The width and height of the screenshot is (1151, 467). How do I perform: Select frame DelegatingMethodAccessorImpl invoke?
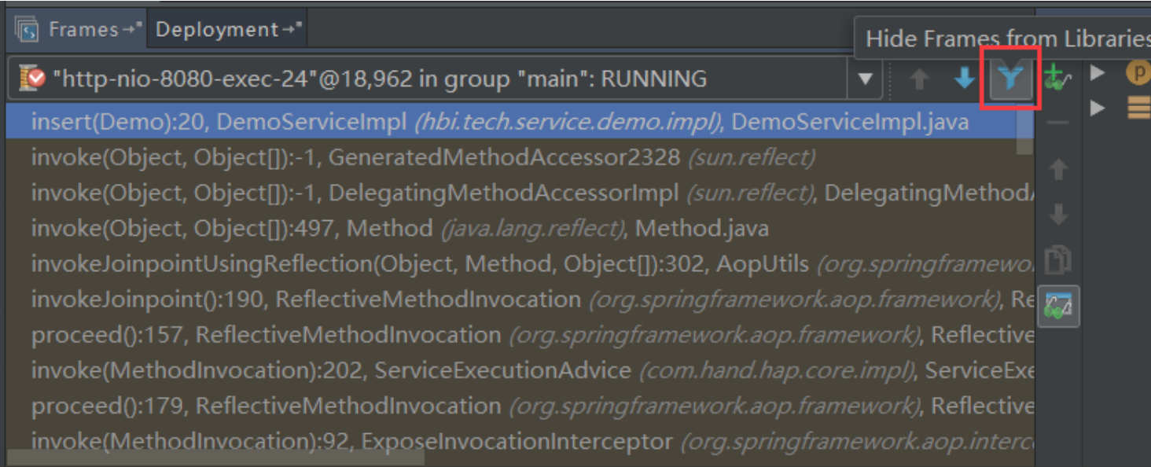(519, 193)
